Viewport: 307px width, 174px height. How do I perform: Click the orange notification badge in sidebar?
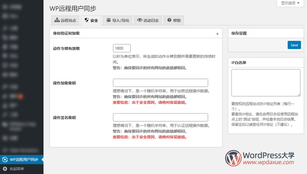pyautogui.click(x=20, y=96)
